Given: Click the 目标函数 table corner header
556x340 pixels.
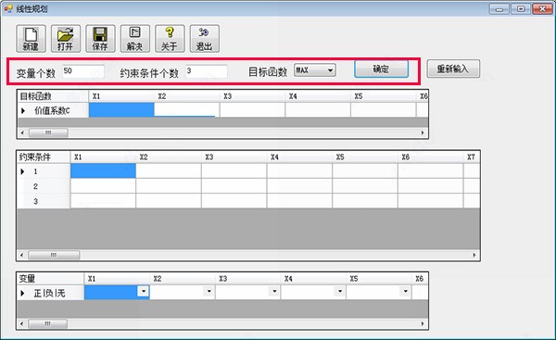Looking at the screenshot, I should (x=53, y=96).
